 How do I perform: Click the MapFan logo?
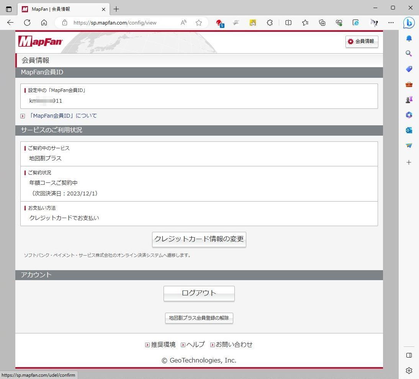40,41
